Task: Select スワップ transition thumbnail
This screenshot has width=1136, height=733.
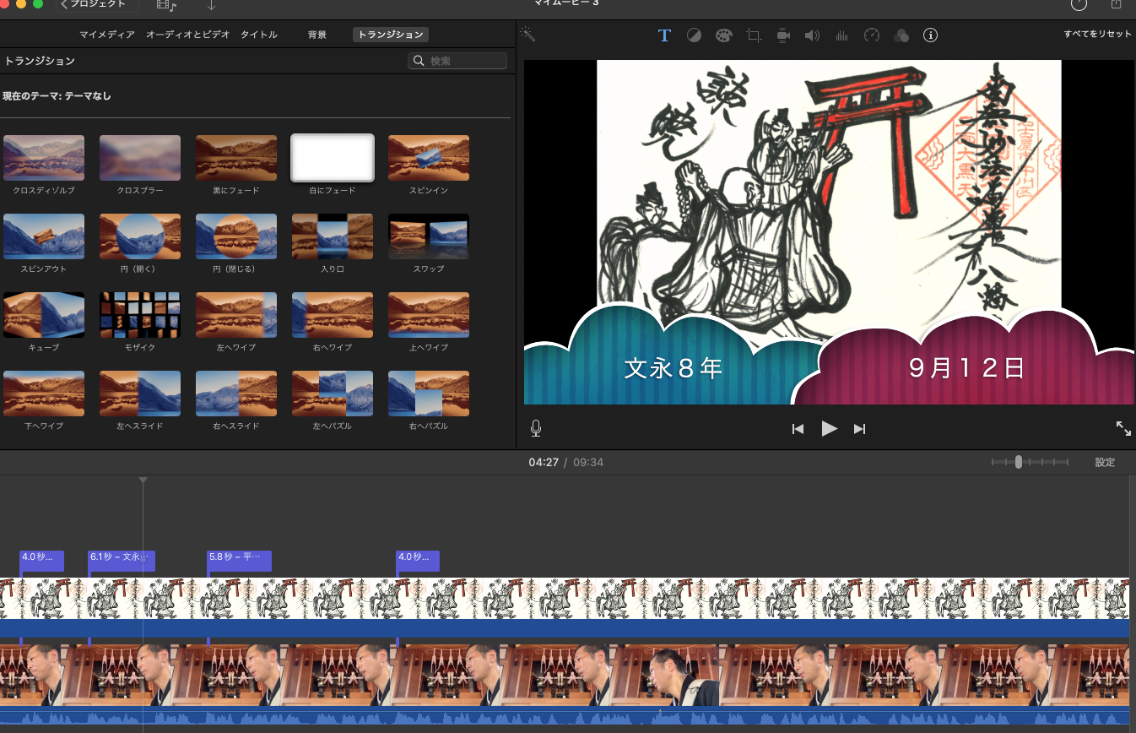Action: click(429, 236)
